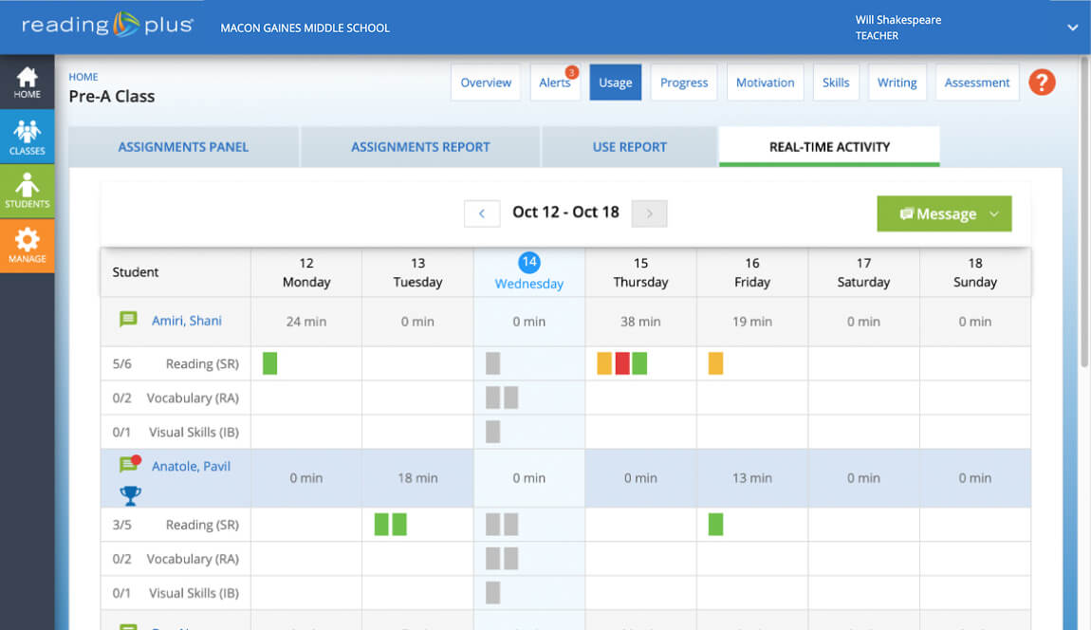The width and height of the screenshot is (1091, 630).
Task: Click message icon next to Amiri, Shani
Action: coord(128,321)
